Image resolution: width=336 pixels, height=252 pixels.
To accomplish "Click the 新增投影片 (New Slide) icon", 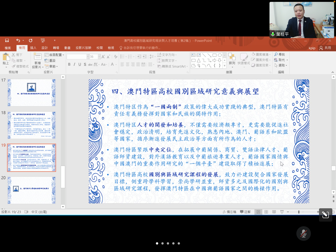I will (38, 56).
